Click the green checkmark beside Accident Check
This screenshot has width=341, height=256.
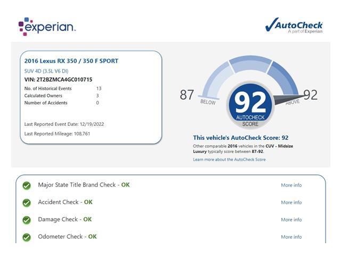[x=27, y=203]
